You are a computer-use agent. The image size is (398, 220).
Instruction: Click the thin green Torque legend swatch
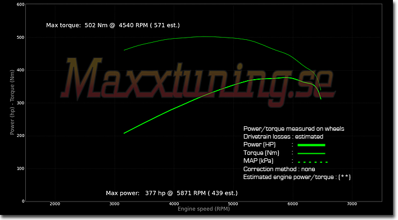click(311, 153)
